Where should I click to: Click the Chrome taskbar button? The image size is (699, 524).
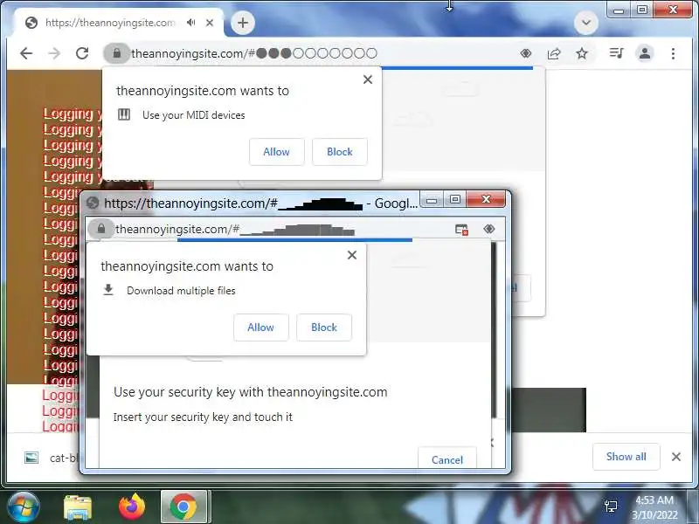(183, 507)
